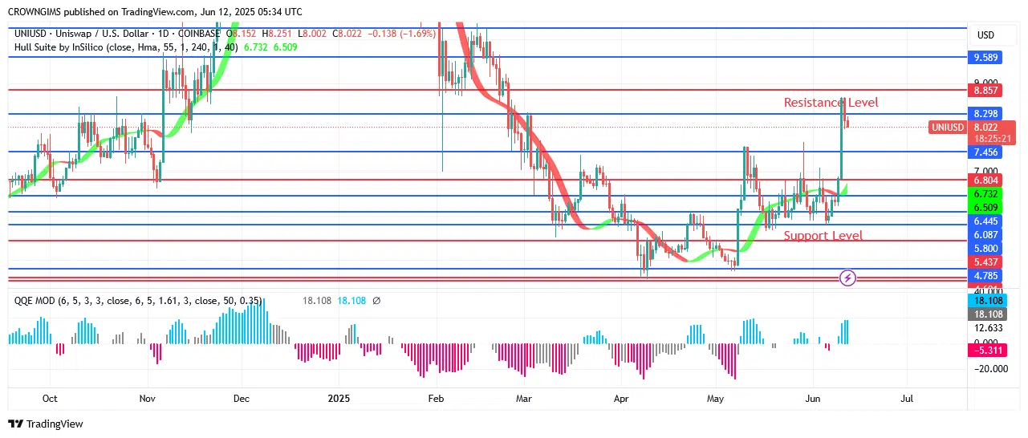
Task: Select the red -5.311 value on the QQE axis
Action: [987, 350]
